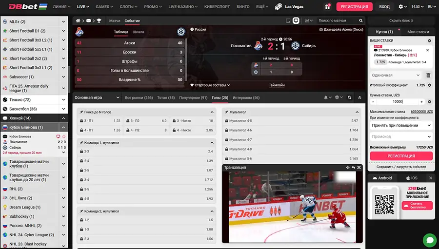Return the broadcast window to its place
Viewport: 439px width, 249px height.
353,167
